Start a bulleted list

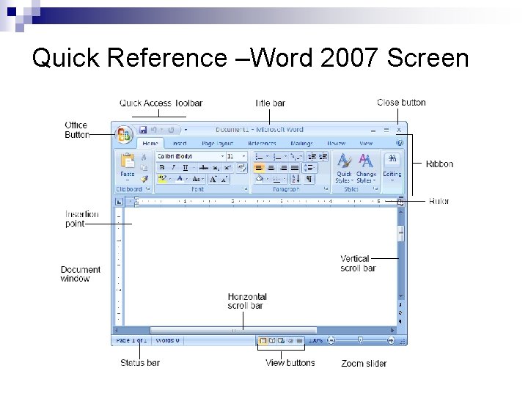pyautogui.click(x=259, y=157)
